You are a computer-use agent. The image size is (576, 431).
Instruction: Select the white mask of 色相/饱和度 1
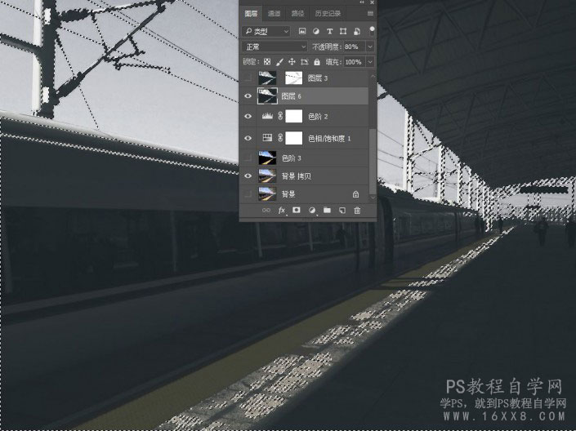(x=294, y=138)
